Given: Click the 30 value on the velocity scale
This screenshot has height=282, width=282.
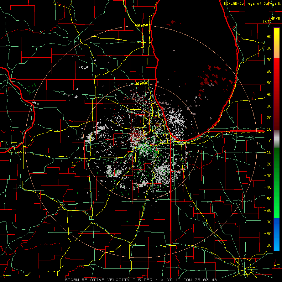Looking at the screenshot, I should tap(269, 106).
